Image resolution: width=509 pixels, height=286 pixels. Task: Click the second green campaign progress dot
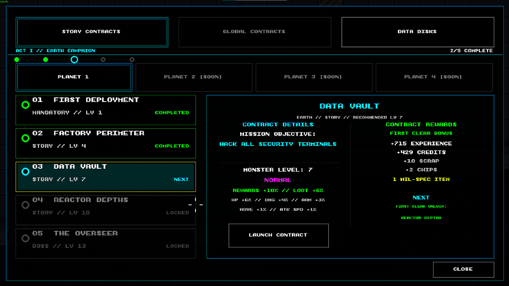pyautogui.click(x=46, y=60)
